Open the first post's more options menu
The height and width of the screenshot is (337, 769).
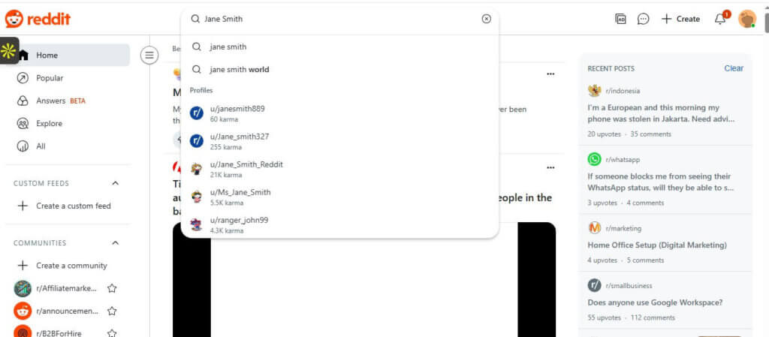pos(550,74)
